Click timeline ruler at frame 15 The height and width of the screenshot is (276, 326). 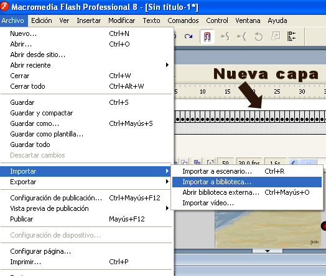click(228, 91)
